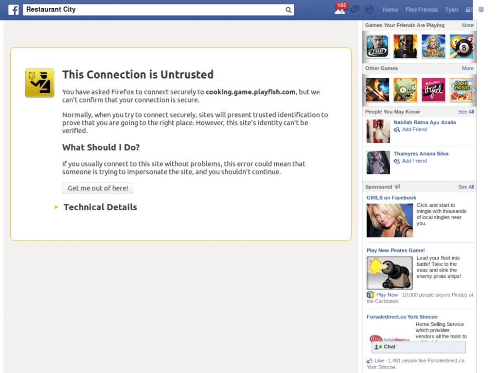
Task: Open the settings gear icon
Action: point(481,10)
